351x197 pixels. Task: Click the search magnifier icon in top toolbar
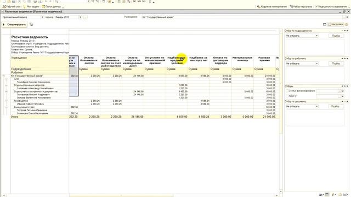tap(56, 1)
